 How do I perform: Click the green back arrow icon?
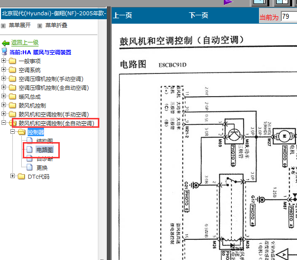pos(5,43)
